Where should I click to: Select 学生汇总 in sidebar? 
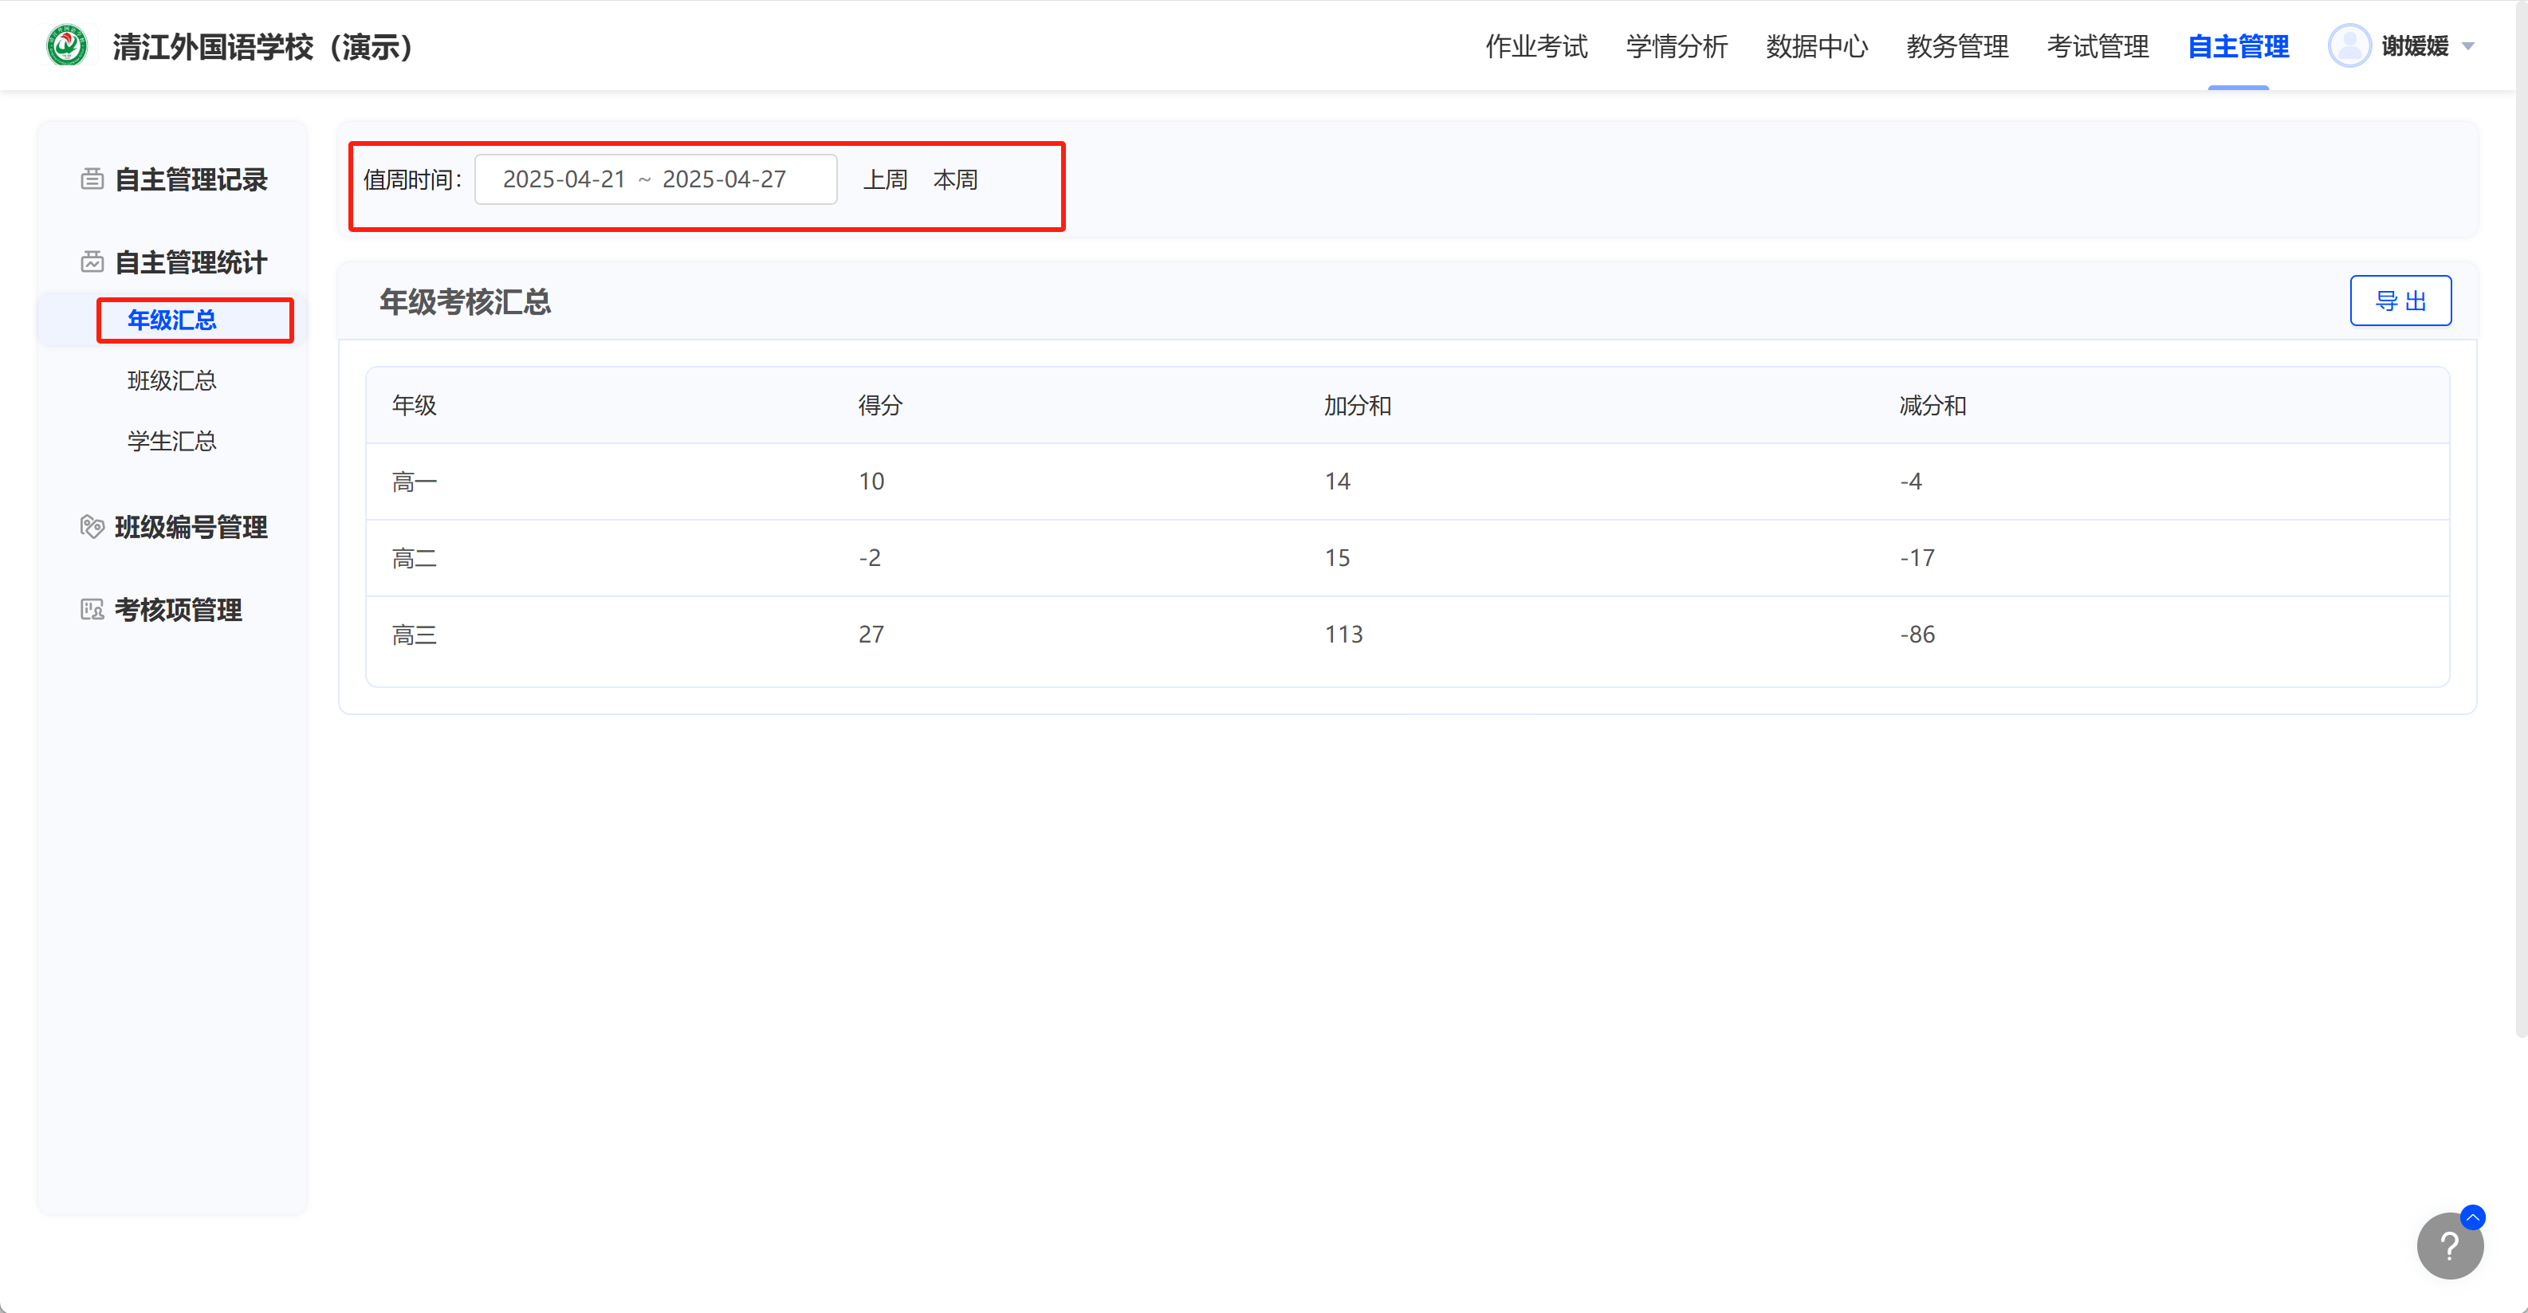(171, 442)
